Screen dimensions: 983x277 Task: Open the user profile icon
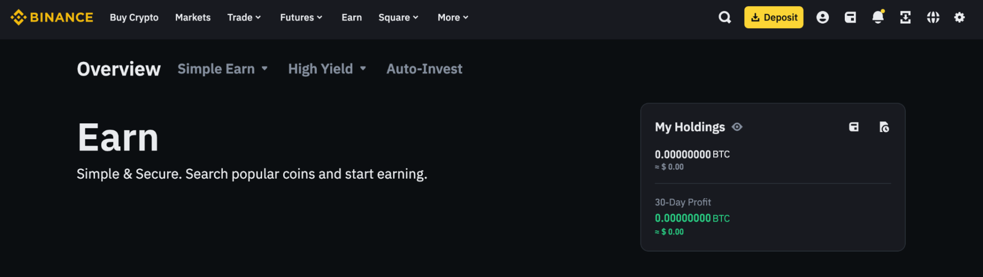pos(822,17)
